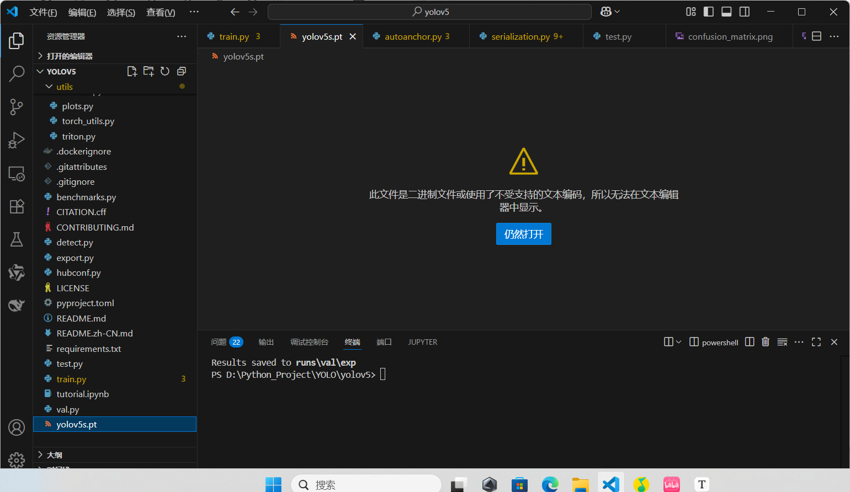Screen dimensions: 850x492
Task: Close the terminal panel
Action: [x=834, y=342]
